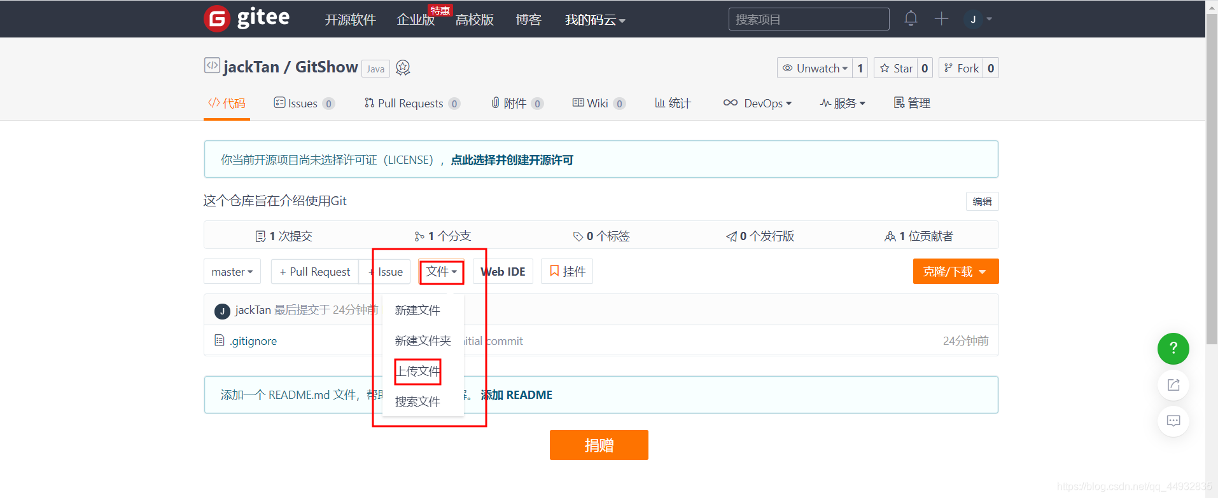Image resolution: width=1218 pixels, height=498 pixels.
Task: Open the 服务 dropdown tab
Action: (x=843, y=103)
